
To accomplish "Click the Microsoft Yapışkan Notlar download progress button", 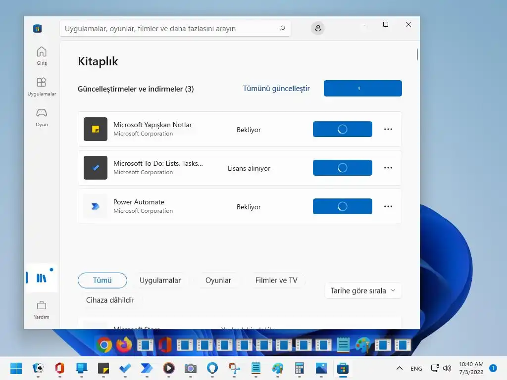I will 343,129.
